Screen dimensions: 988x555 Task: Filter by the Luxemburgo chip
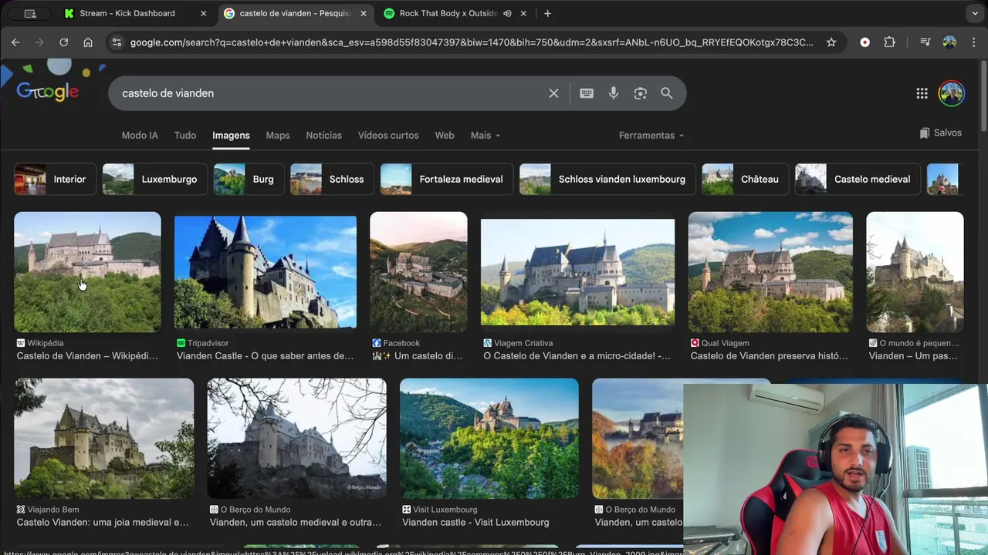point(155,179)
